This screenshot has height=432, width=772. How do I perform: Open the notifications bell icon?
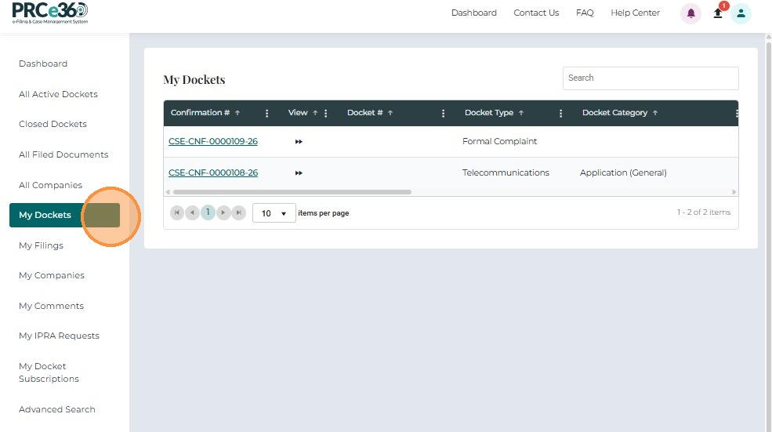click(x=690, y=13)
